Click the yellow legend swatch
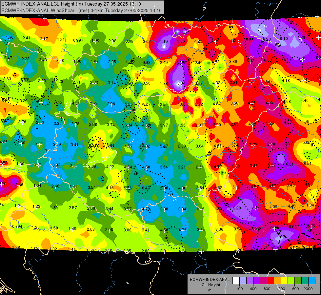The width and height of the screenshot is (321, 295). point(284,281)
